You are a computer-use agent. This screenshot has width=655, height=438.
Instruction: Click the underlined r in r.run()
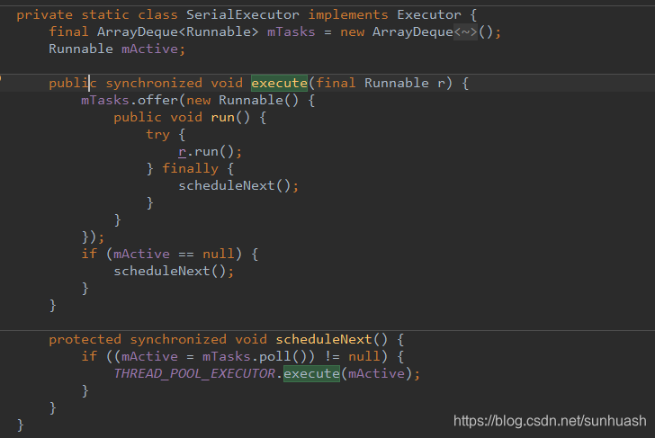(182, 152)
